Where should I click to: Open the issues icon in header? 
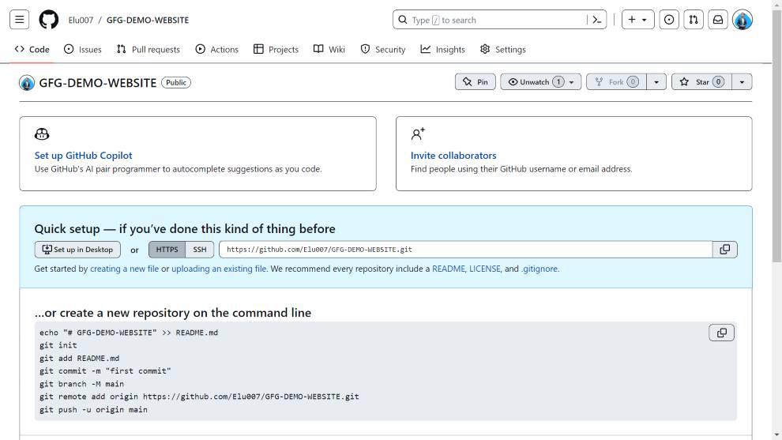tap(669, 20)
